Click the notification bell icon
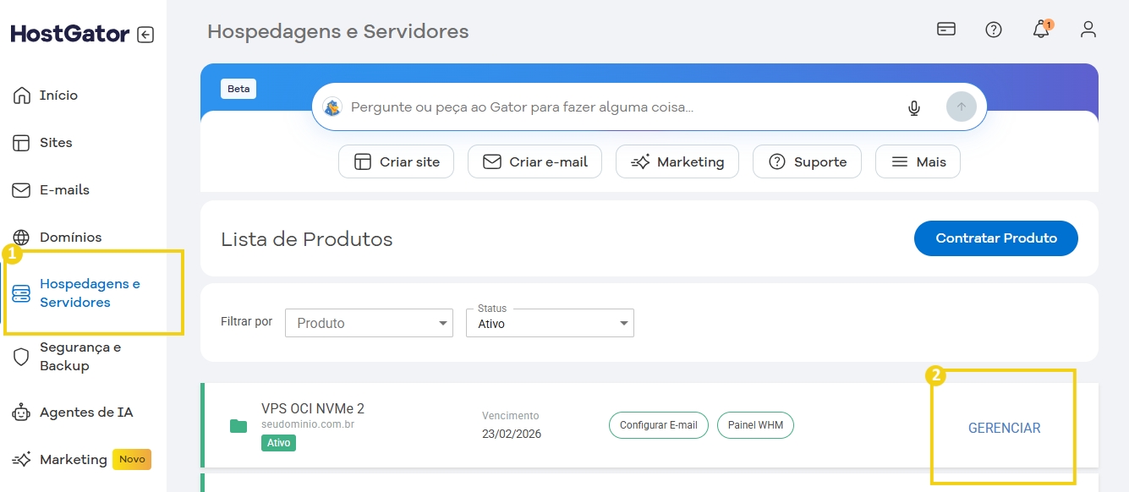The image size is (1129, 492). (x=1041, y=29)
